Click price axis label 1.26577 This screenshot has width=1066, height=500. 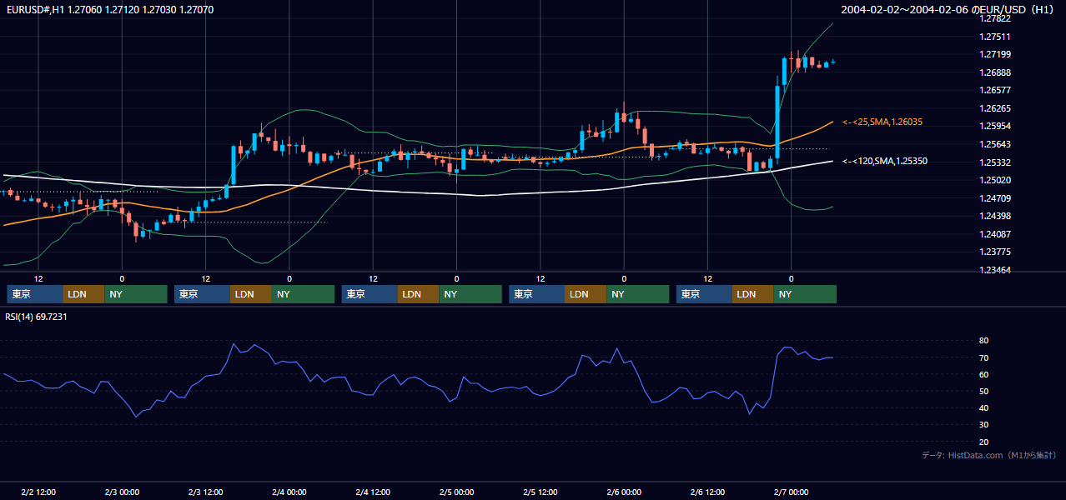coord(997,90)
